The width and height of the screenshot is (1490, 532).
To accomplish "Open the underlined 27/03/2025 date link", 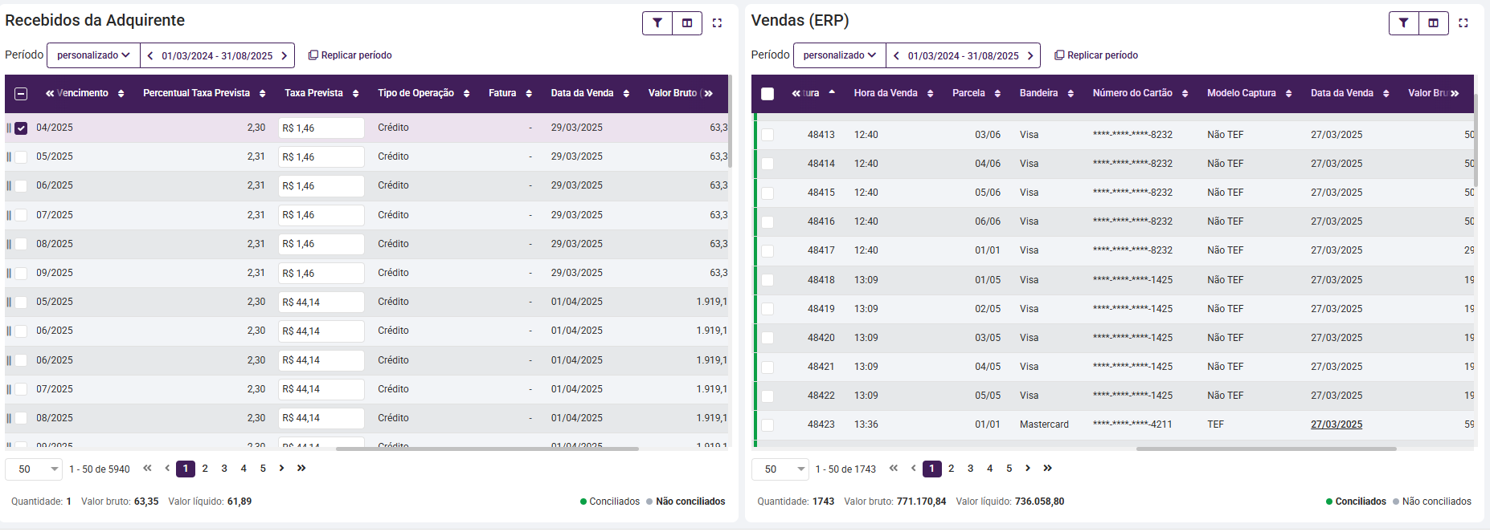I will (1336, 424).
